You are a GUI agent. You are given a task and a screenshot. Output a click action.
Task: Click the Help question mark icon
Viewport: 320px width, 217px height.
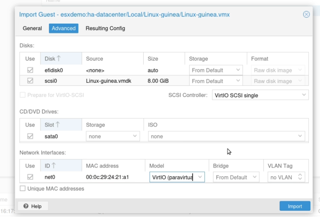(x=26, y=206)
